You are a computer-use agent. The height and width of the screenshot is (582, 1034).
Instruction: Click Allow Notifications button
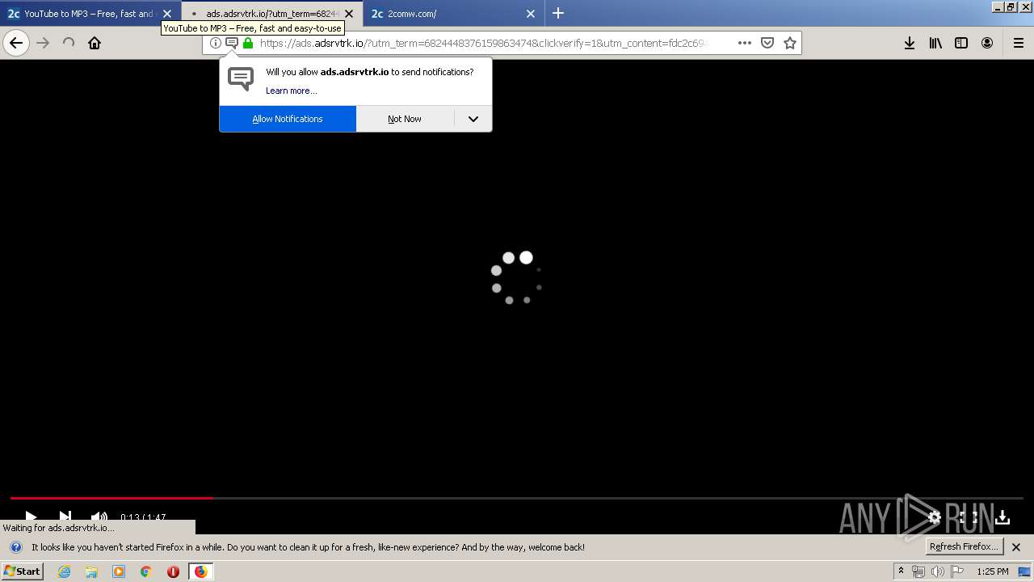tap(288, 119)
